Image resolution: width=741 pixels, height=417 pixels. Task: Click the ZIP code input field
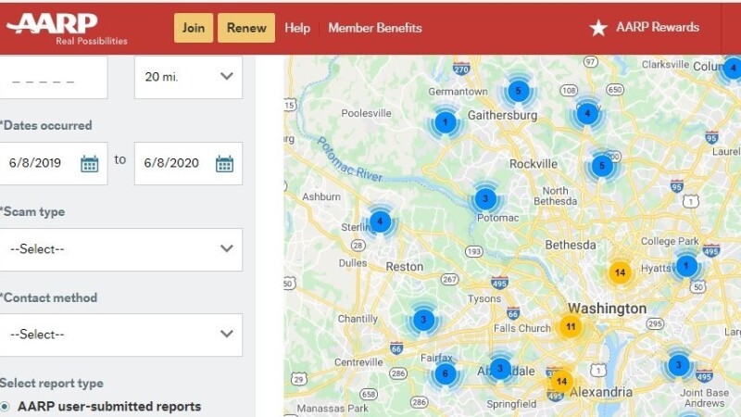tap(54, 77)
